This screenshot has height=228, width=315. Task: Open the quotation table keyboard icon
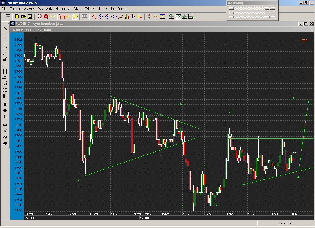(x=85, y=17)
